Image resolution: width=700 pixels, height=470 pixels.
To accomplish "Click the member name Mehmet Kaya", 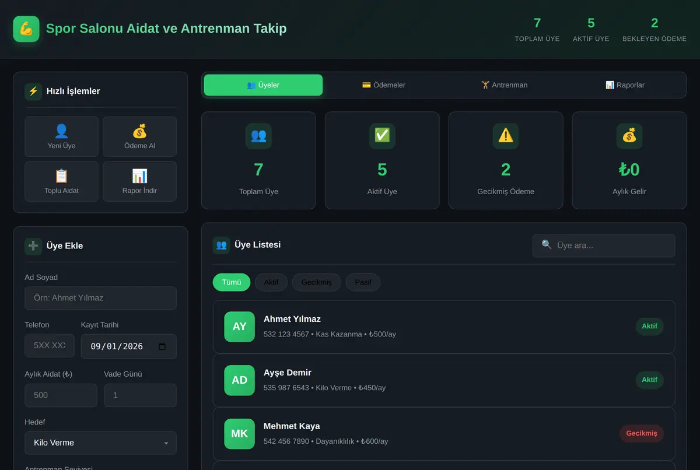I will tap(292, 426).
